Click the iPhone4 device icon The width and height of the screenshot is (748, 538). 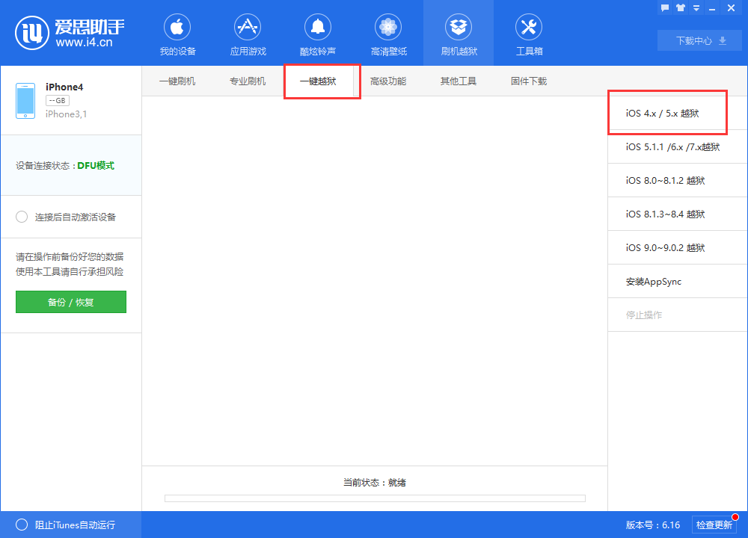(25, 101)
